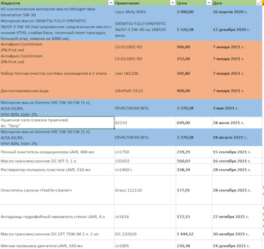The image size is (264, 249).
Task: Select date cell 17 декабря 2020 г.
Action: [237, 30]
